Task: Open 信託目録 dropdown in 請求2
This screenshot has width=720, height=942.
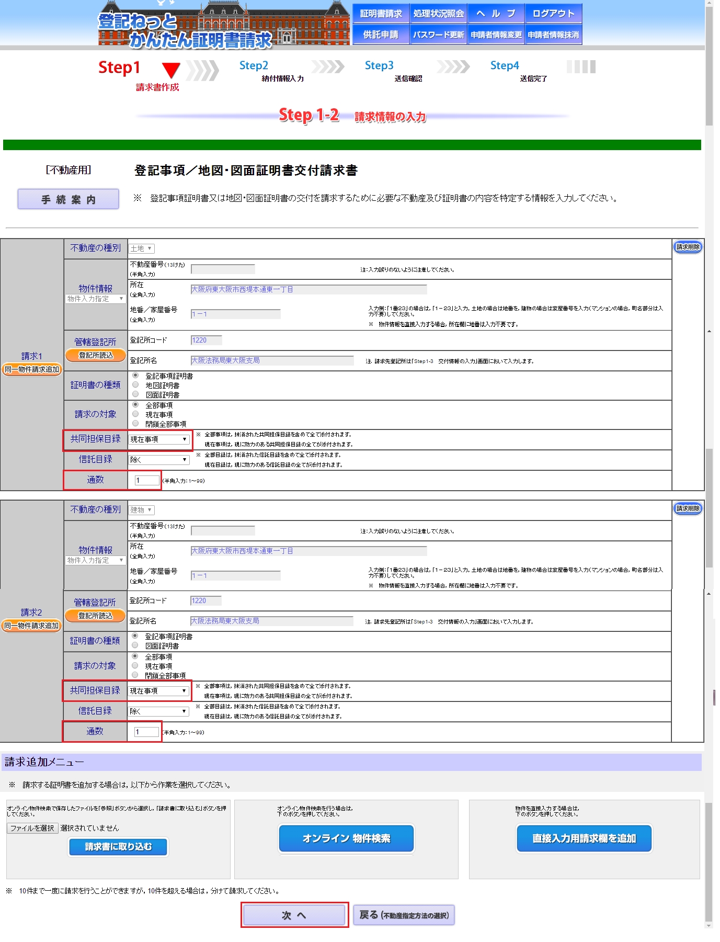Action: (x=158, y=711)
